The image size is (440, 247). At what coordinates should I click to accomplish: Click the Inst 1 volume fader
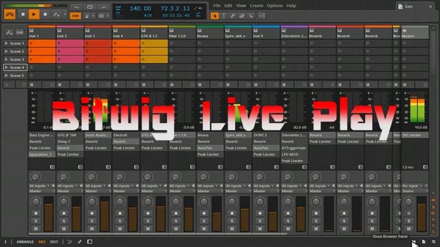click(49, 214)
